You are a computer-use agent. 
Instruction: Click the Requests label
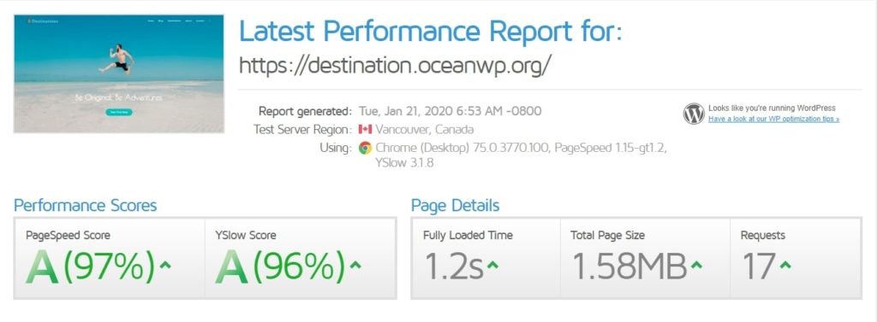[x=763, y=236]
